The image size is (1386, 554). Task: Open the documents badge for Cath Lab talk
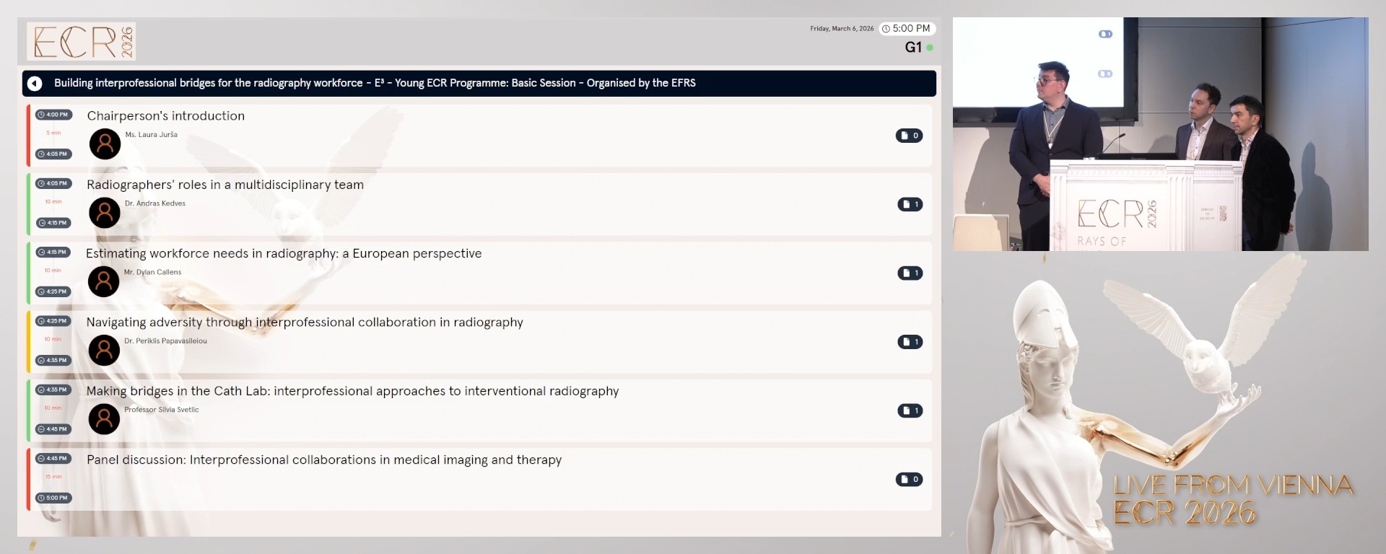[910, 410]
